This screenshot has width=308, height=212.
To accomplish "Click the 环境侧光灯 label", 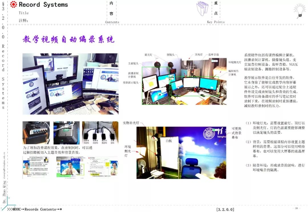I will tap(235, 62).
